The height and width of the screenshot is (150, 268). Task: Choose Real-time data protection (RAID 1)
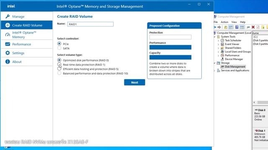click(59, 65)
